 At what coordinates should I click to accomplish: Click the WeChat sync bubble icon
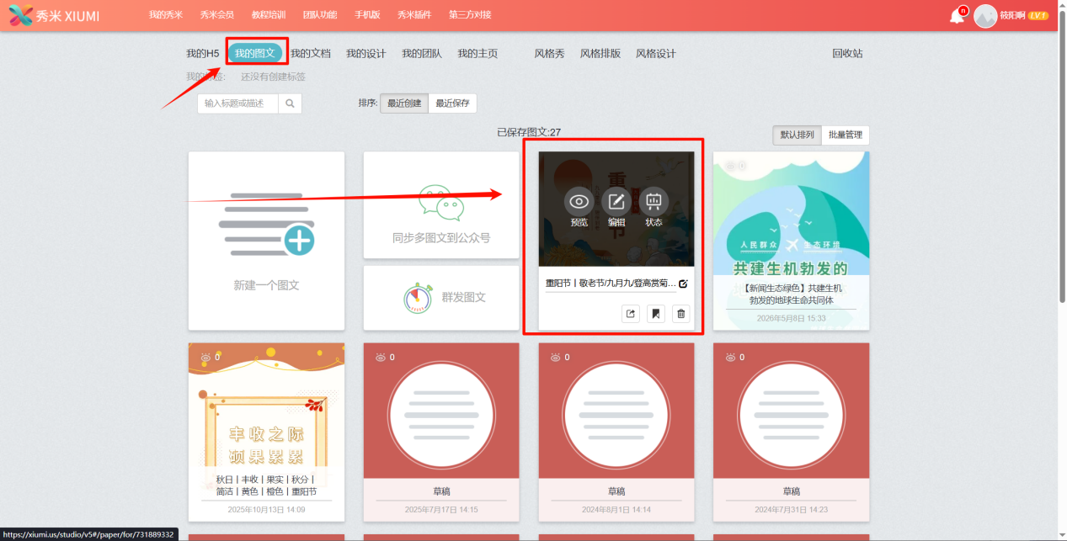point(441,203)
